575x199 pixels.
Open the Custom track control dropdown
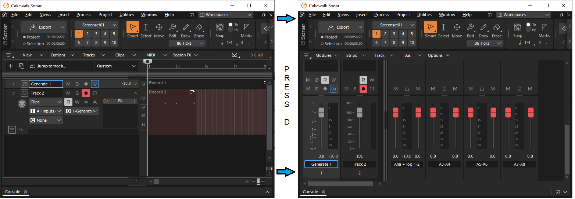tap(116, 66)
